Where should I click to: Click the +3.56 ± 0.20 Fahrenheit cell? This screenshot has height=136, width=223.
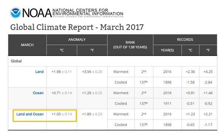pos(92,72)
